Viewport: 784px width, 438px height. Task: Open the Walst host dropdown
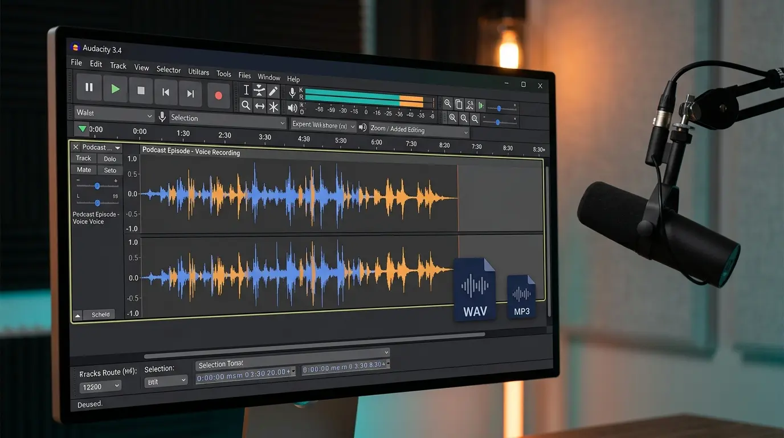114,113
